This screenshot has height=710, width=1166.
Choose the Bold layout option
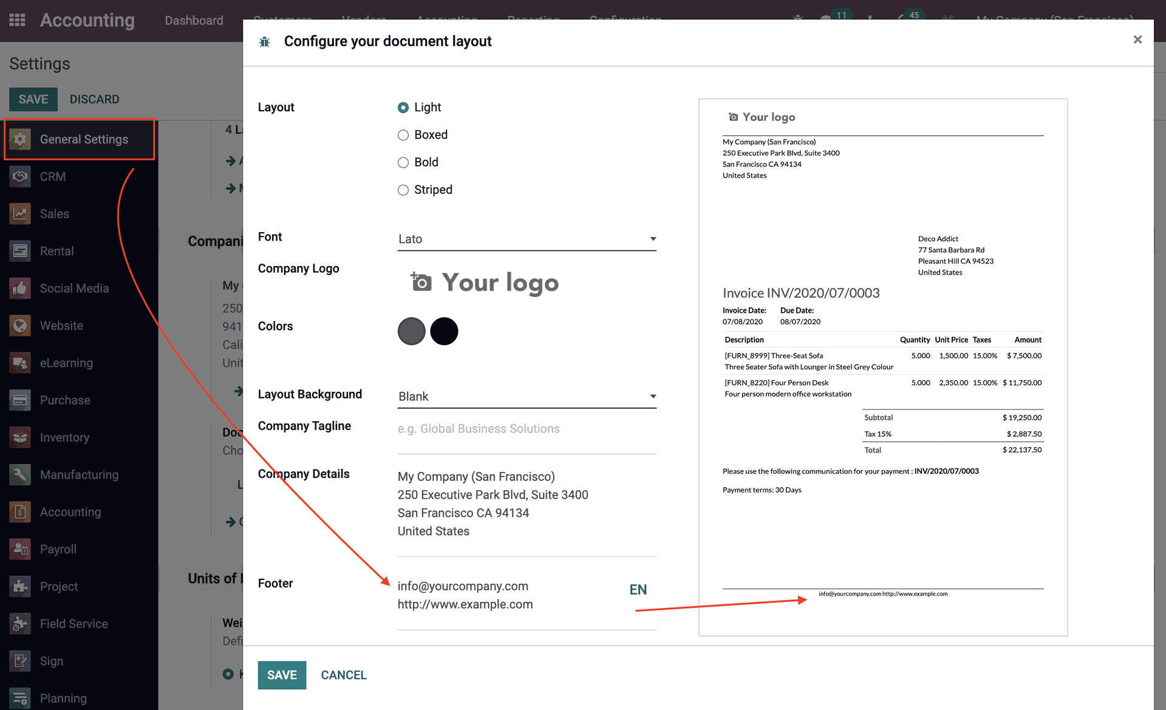[403, 162]
